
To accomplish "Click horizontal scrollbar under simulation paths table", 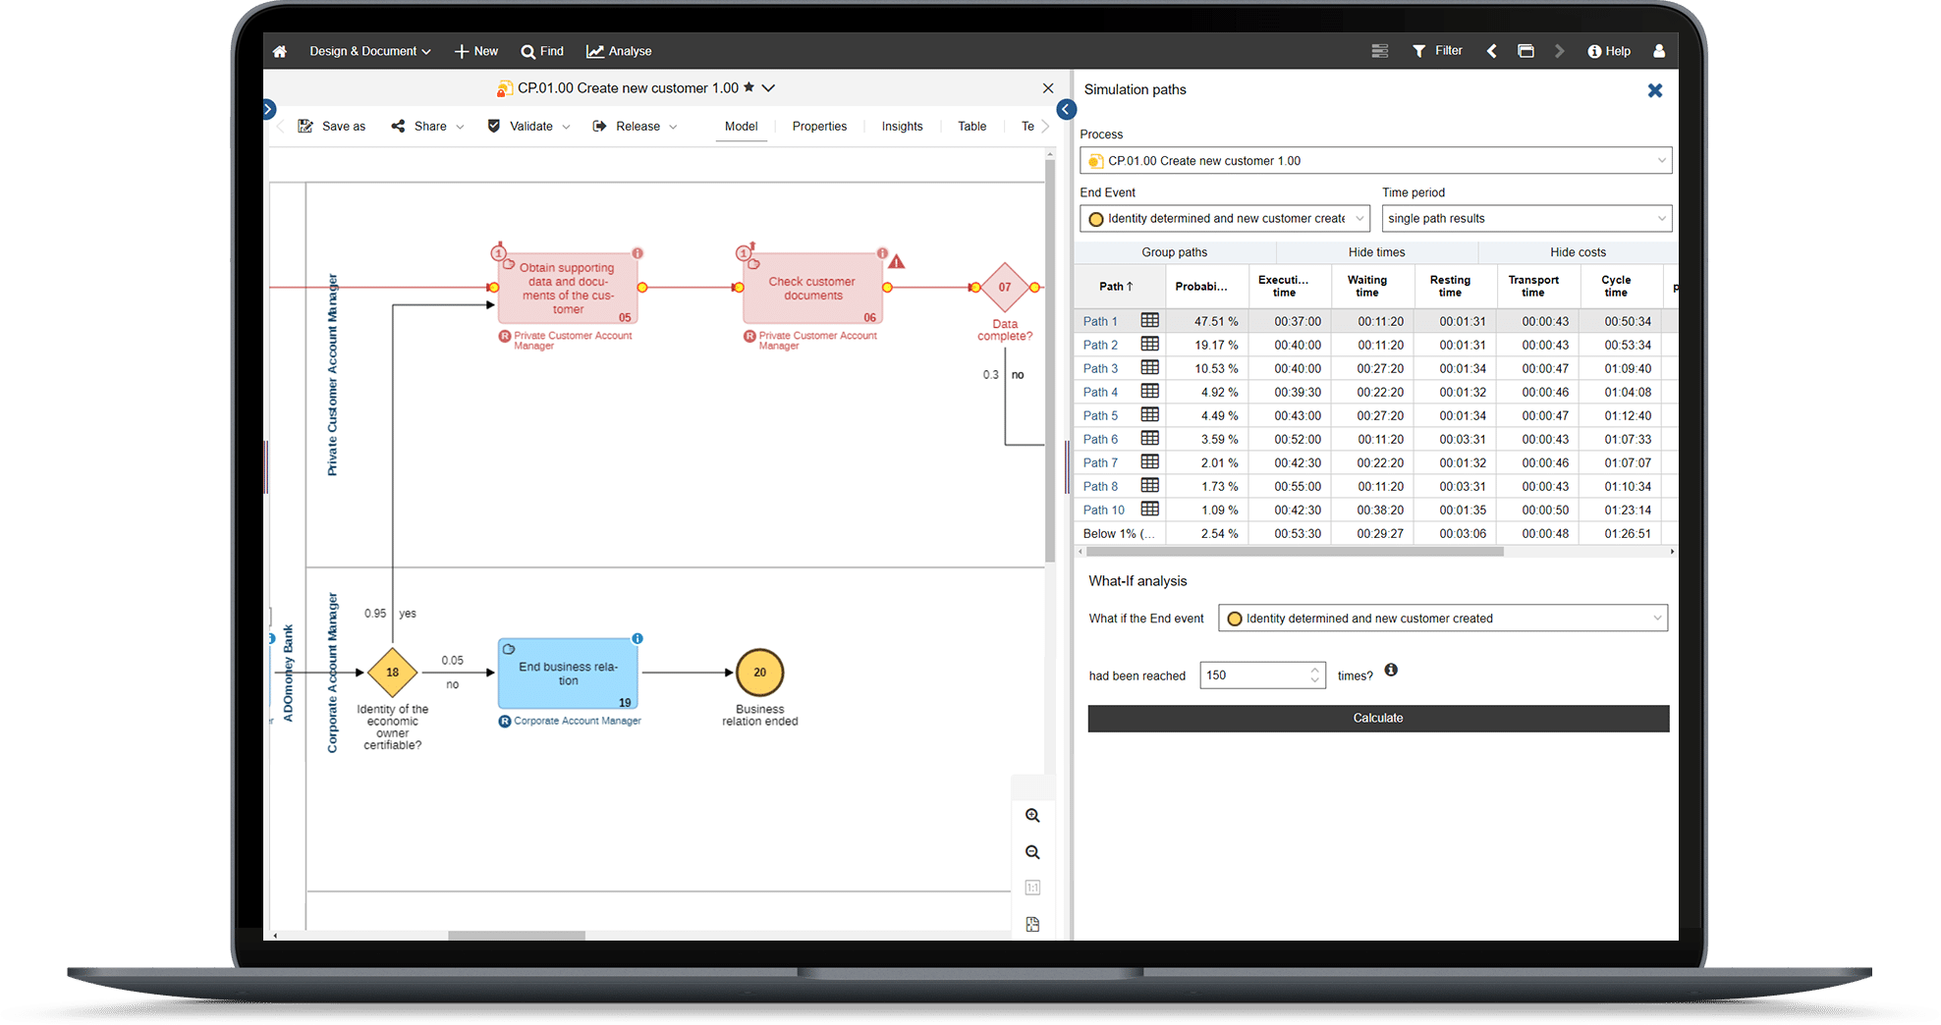I will [x=1292, y=552].
